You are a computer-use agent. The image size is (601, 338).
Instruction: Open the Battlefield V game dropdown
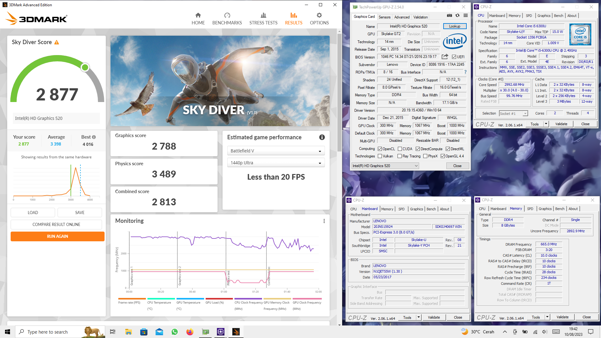[276, 151]
